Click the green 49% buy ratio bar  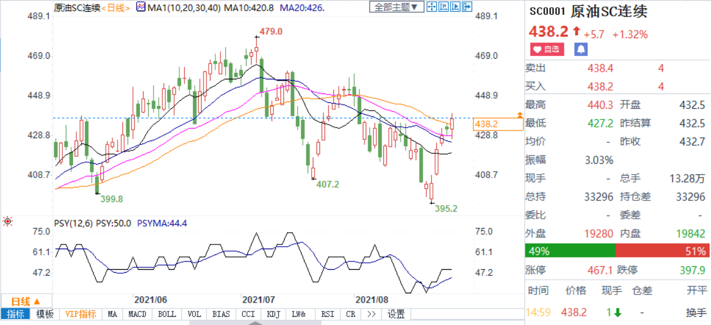(570, 251)
